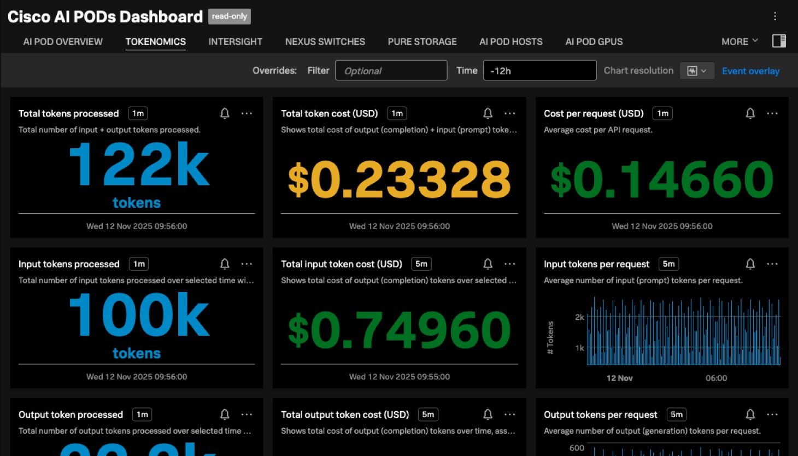Click bell icon on Input tokens processed
The height and width of the screenshot is (456, 798).
tap(225, 264)
